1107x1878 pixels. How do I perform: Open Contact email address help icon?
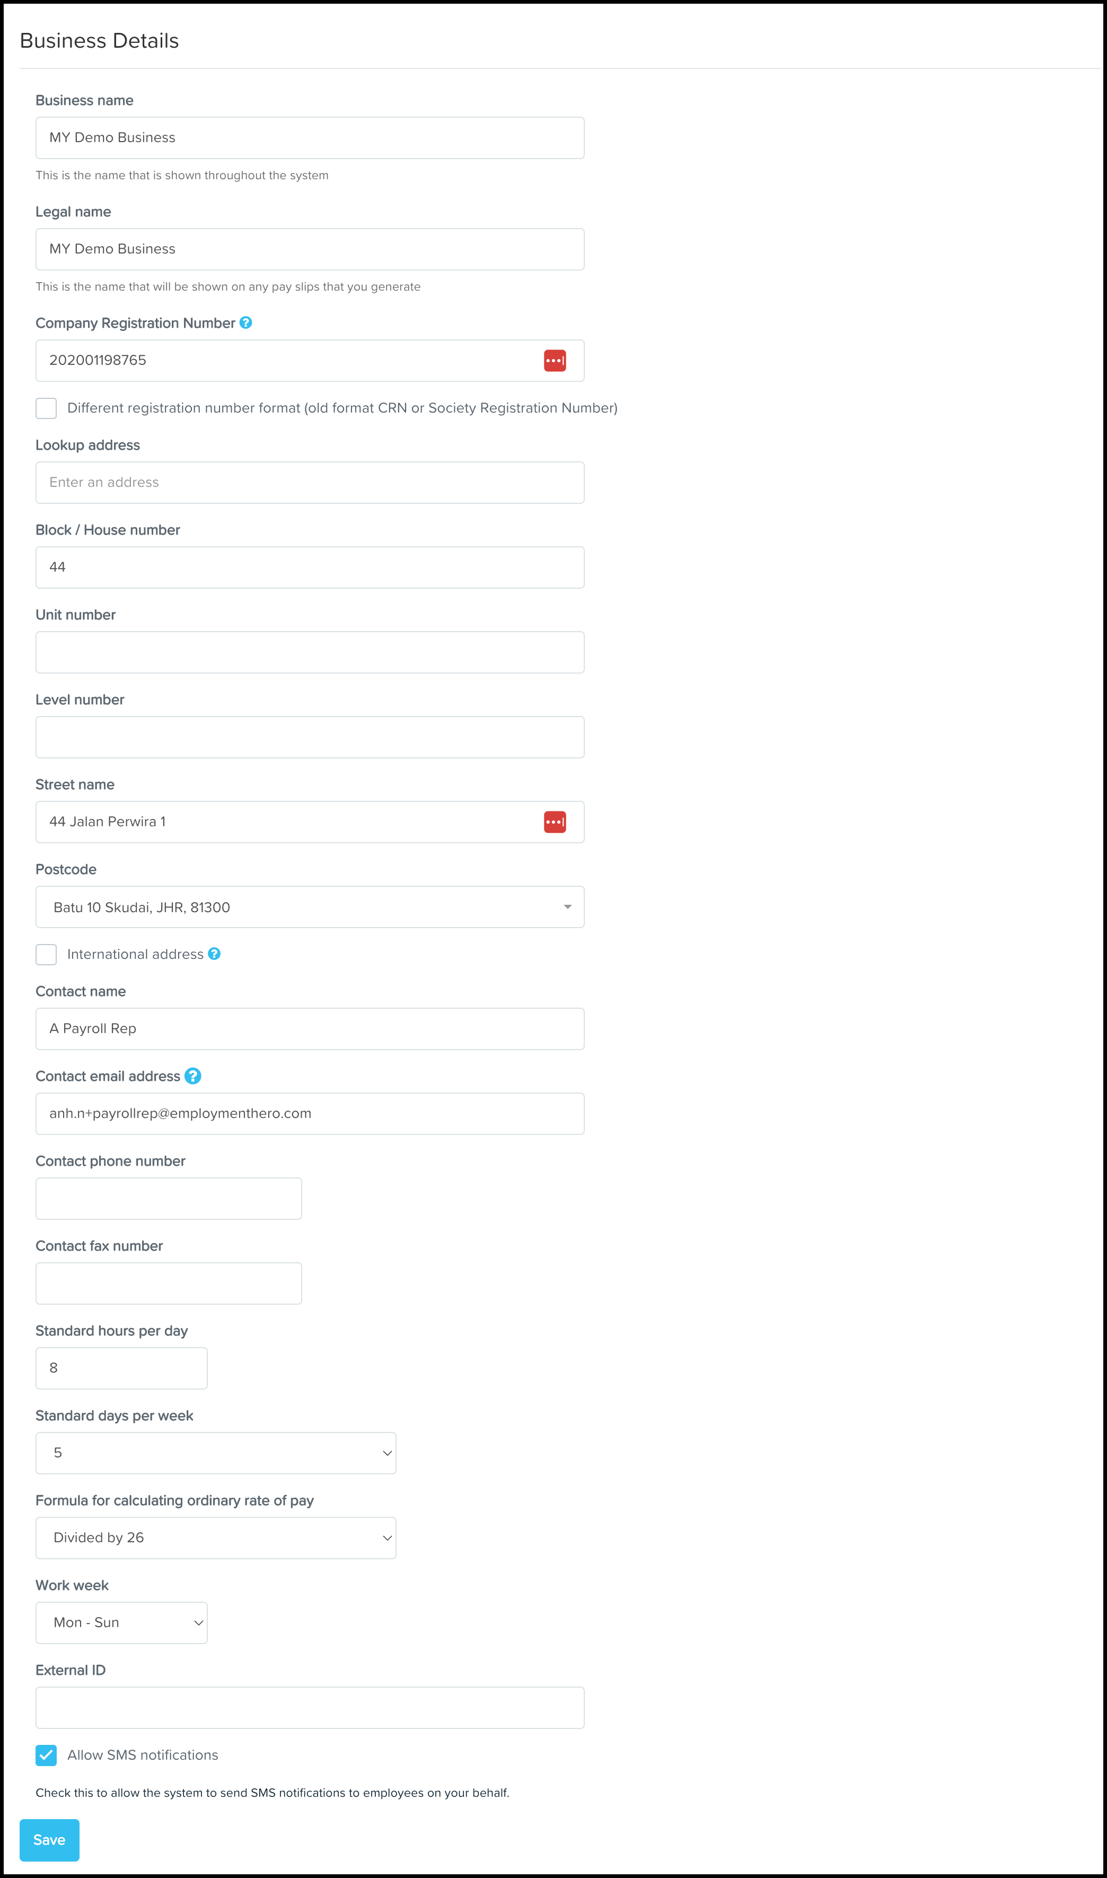point(192,1076)
